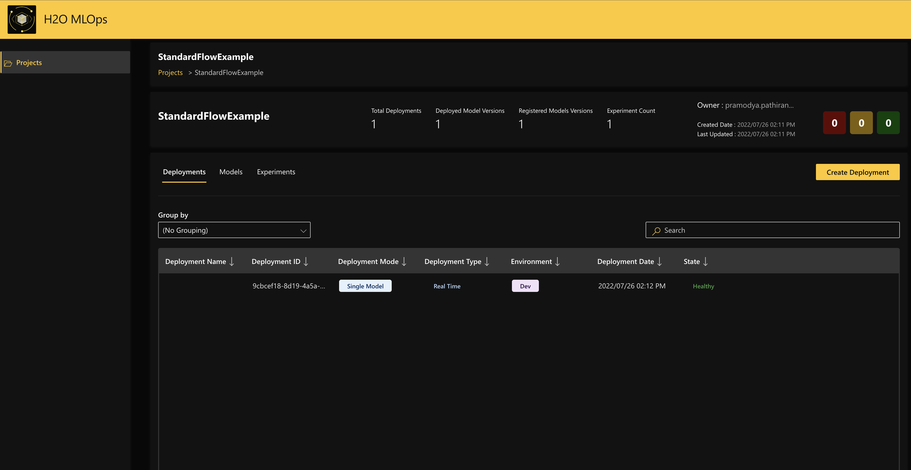
Task: Open the Projects folder icon in sidebar
Action: pos(8,63)
